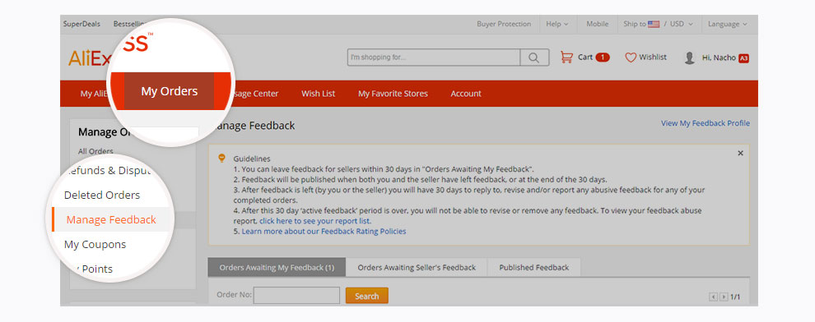Focus the Order No input field
Screen dimensions: 815x322
pyautogui.click(x=296, y=295)
